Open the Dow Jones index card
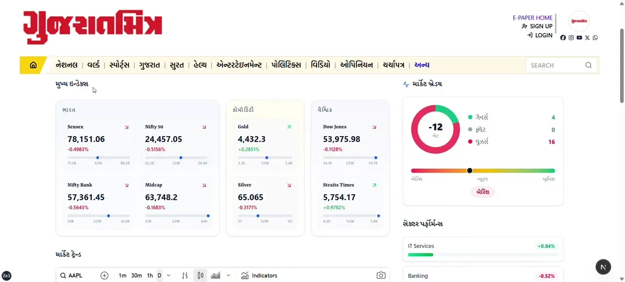 [x=350, y=144]
